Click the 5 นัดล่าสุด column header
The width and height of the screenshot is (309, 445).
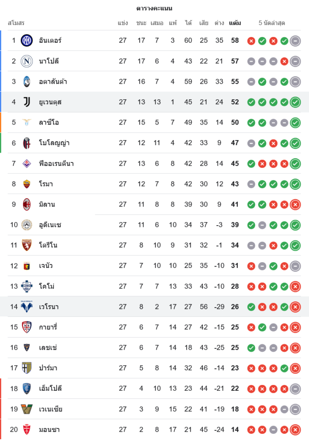pyautogui.click(x=272, y=23)
